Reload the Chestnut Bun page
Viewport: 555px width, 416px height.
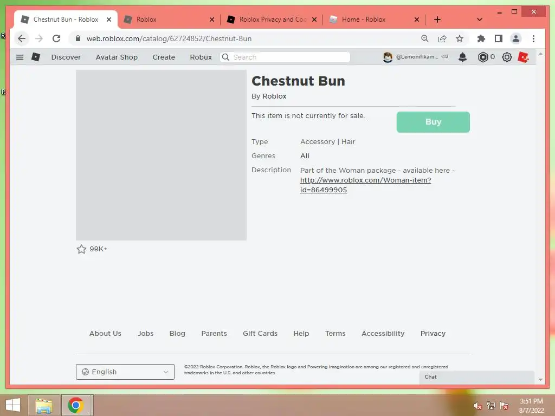56,38
